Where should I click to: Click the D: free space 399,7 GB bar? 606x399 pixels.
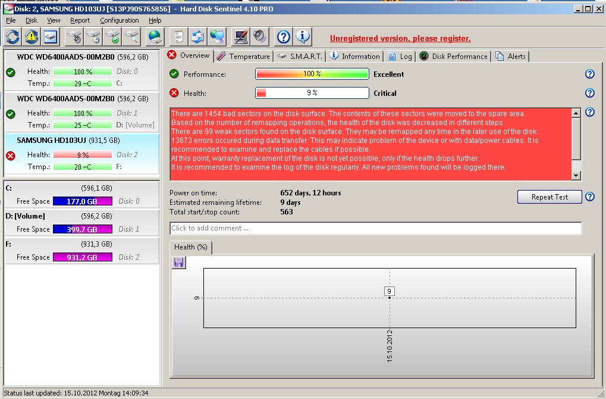[82, 229]
